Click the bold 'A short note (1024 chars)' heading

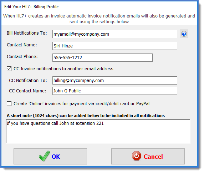(x=86, y=116)
